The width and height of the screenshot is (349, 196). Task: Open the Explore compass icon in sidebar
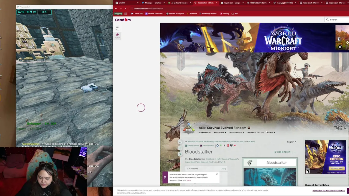[117, 36]
